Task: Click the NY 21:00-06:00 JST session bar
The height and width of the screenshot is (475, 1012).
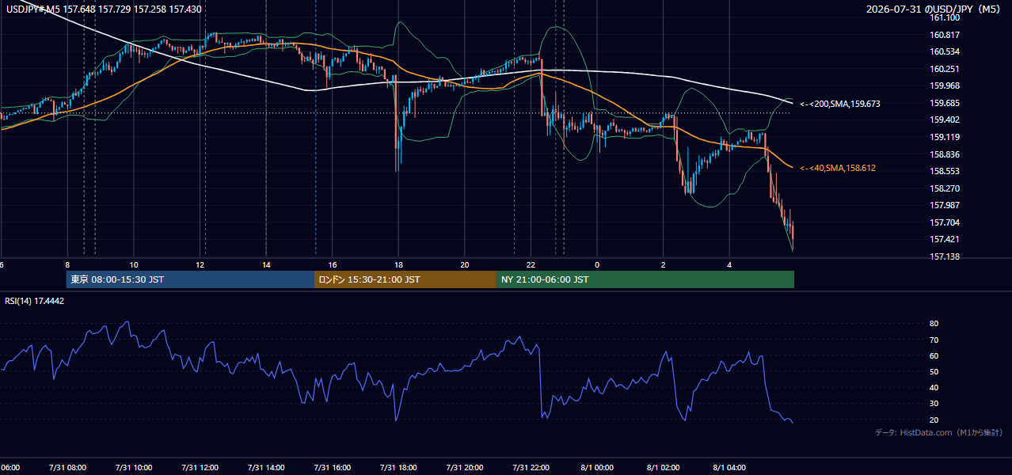Action: tap(645, 279)
